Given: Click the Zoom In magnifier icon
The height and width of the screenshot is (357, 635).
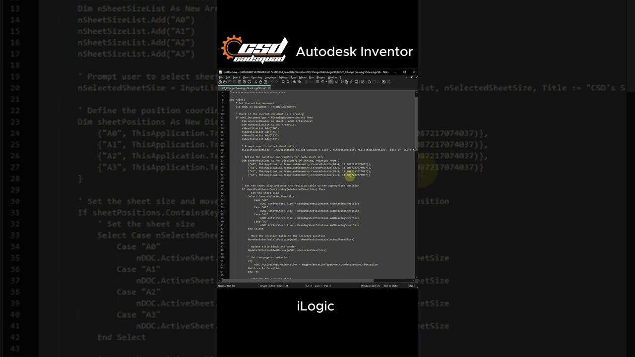Looking at the screenshot, I should pos(295,82).
